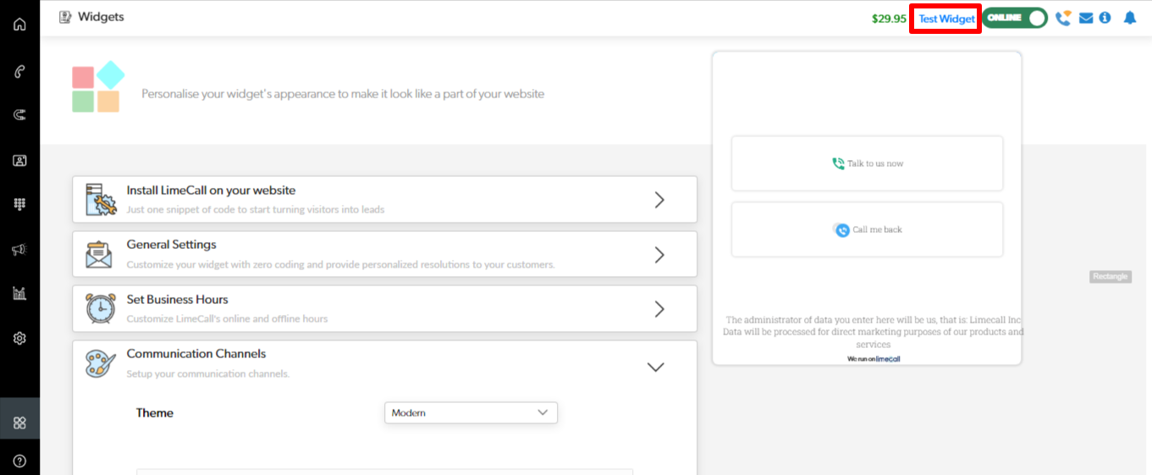Open the leads magnet icon in sidebar
This screenshot has height=475, width=1152.
(x=19, y=115)
